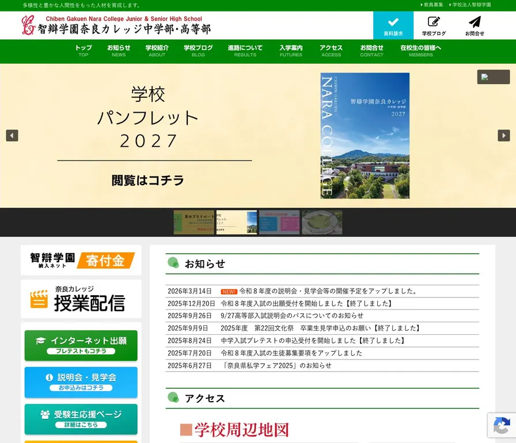The height and width of the screenshot is (443, 516).
Task: Open 在校生の皆様へ MEMBERS menu item
Action: [420, 51]
